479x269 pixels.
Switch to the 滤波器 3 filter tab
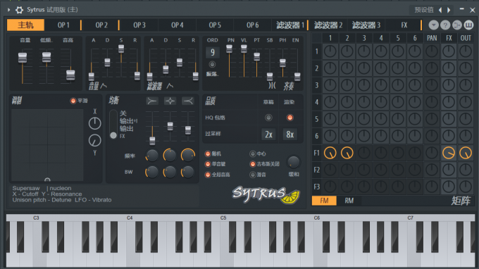coord(366,25)
